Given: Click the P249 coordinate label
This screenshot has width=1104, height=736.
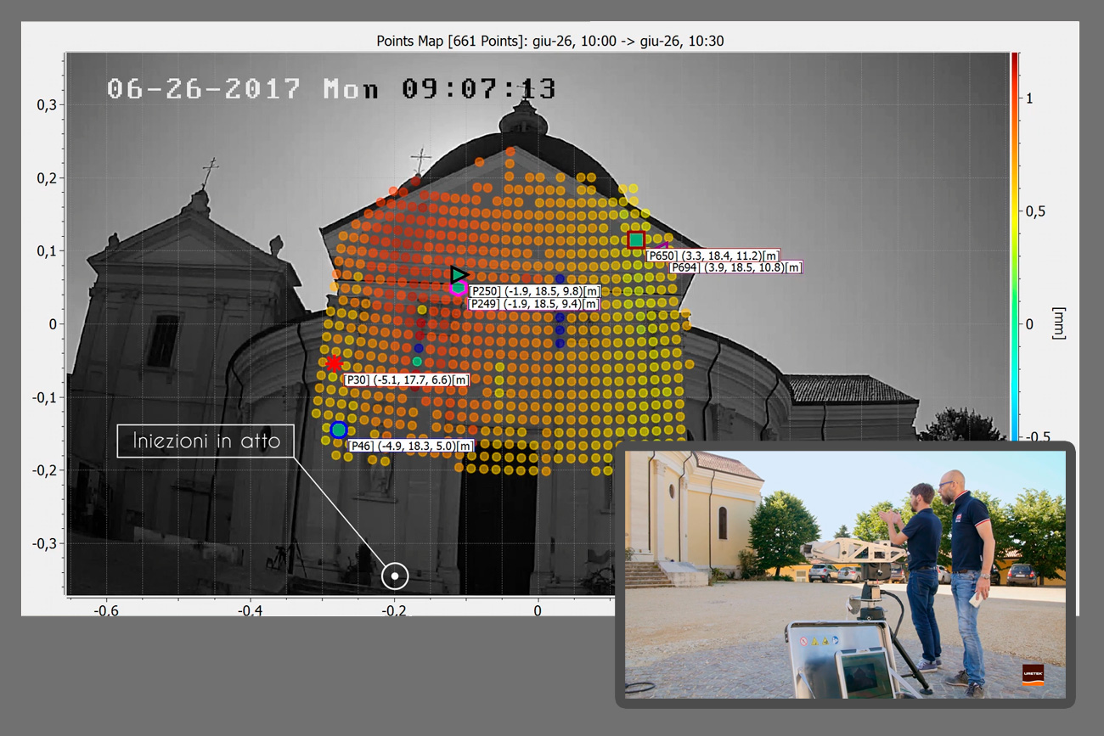Looking at the screenshot, I should 533,304.
